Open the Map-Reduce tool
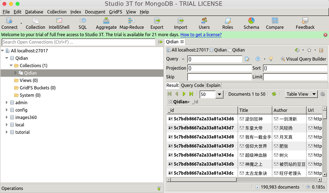Image resolution: width=329 pixels, height=193 pixels. click(132, 23)
